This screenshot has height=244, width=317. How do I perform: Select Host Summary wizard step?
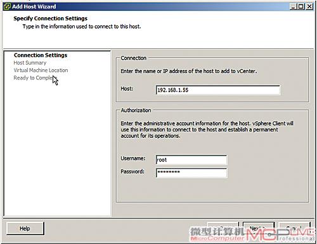pos(30,63)
